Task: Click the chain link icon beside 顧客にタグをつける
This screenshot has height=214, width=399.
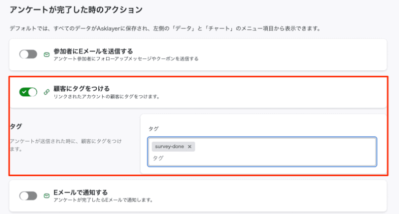Action: [x=46, y=92]
